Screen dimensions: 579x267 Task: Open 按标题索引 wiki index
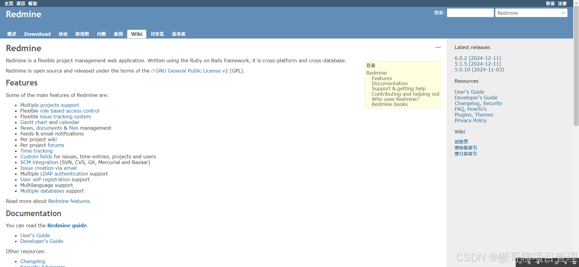click(466, 148)
